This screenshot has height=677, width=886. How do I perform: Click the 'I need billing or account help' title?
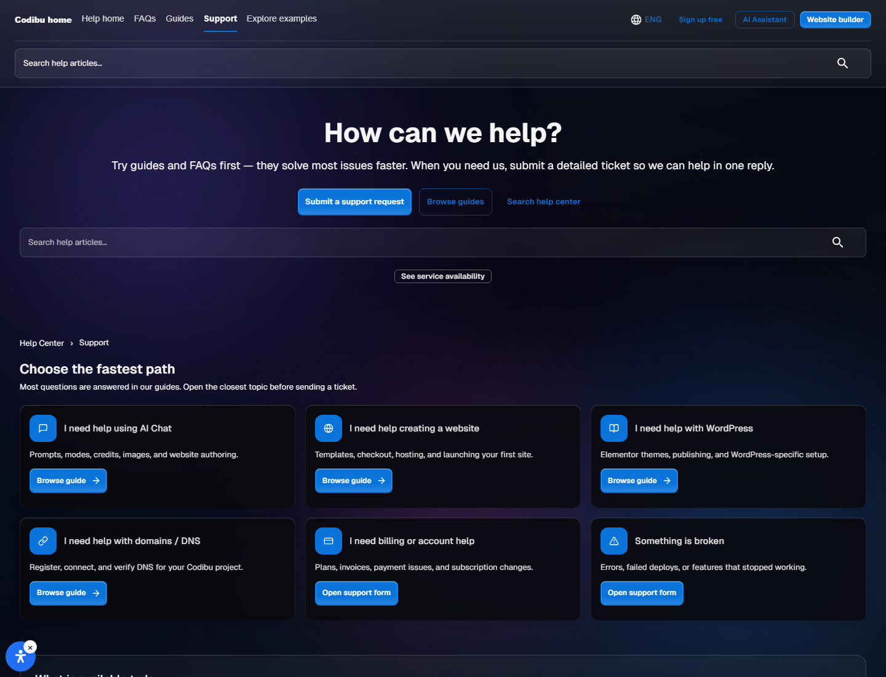coord(412,541)
